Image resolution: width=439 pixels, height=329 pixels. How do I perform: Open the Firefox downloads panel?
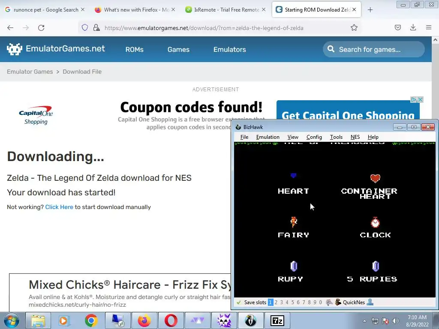click(x=413, y=27)
